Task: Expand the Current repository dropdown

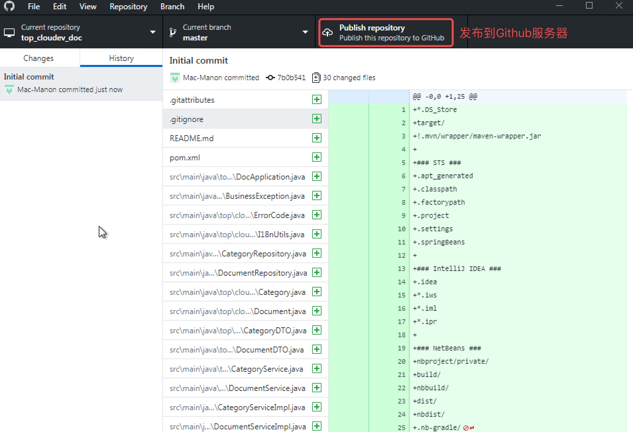Action: tap(81, 32)
